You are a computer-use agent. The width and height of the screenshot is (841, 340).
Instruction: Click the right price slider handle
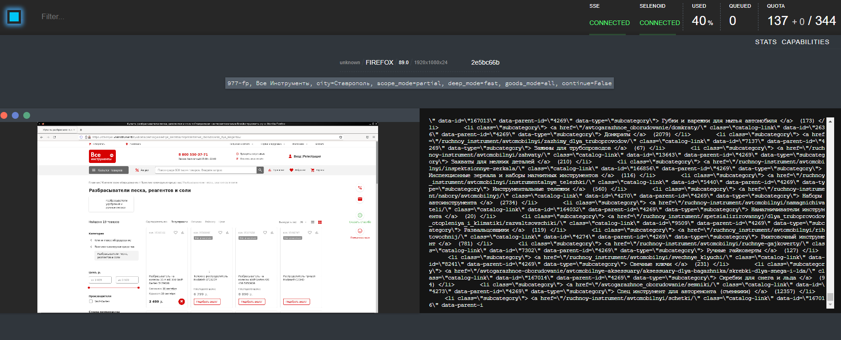coord(138,288)
